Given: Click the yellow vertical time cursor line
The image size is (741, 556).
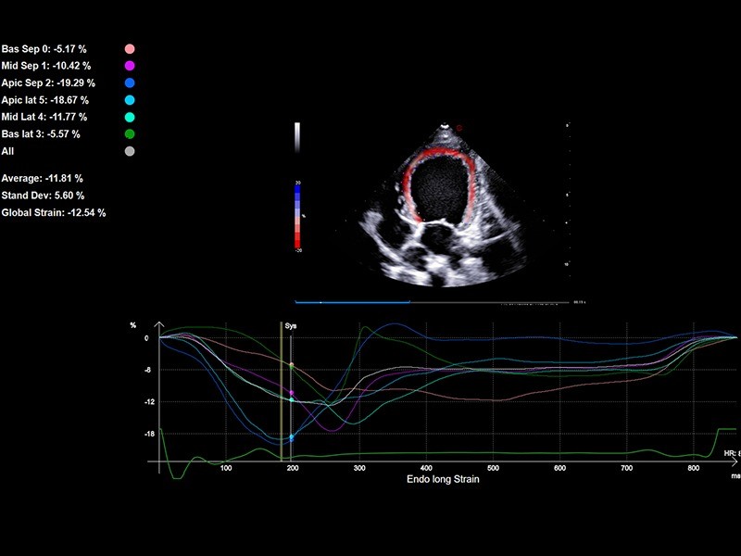Looking at the screenshot, I should (x=282, y=391).
